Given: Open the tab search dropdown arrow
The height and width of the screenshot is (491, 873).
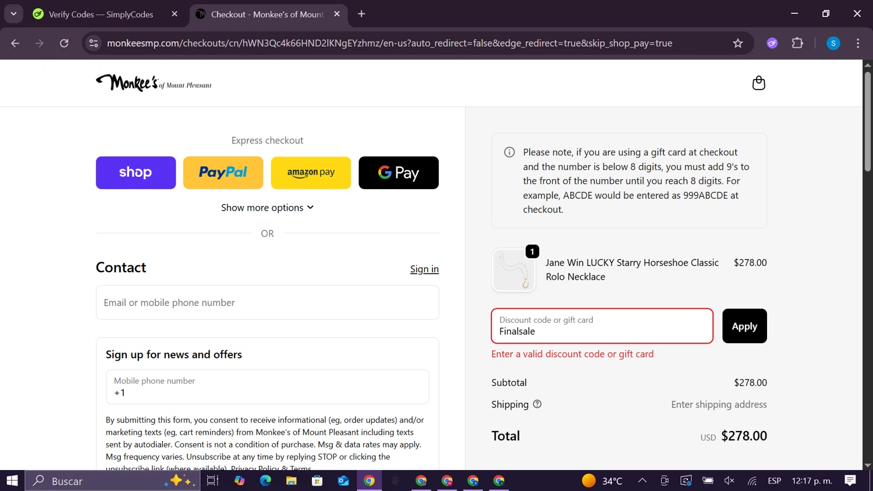Looking at the screenshot, I should coord(13,14).
